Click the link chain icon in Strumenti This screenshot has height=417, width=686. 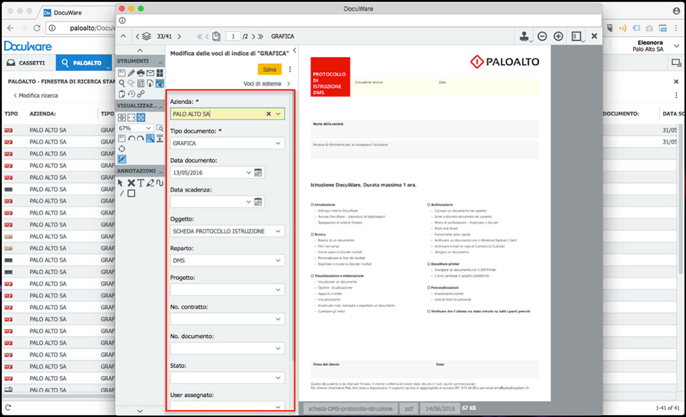pos(141,93)
